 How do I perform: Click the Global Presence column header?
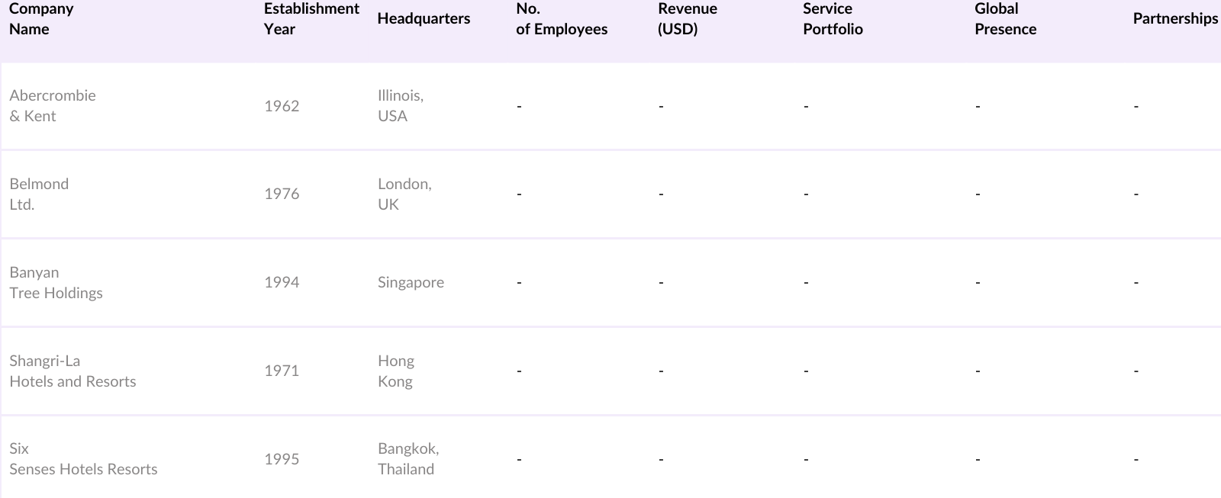click(1005, 19)
